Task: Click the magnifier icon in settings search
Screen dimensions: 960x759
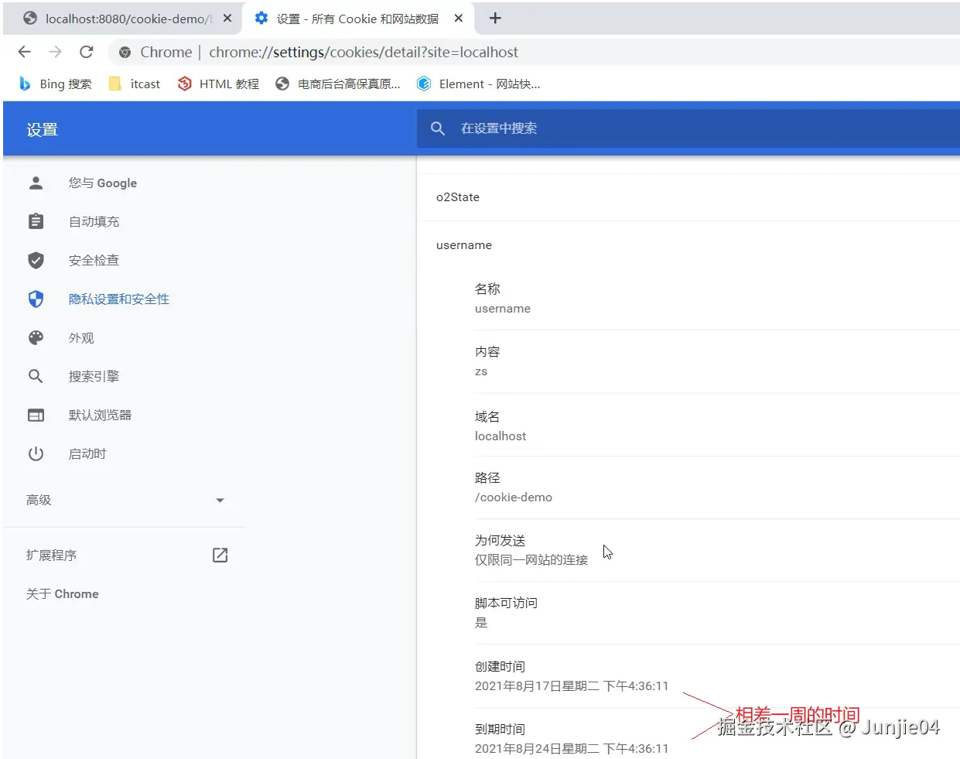Action: [438, 128]
